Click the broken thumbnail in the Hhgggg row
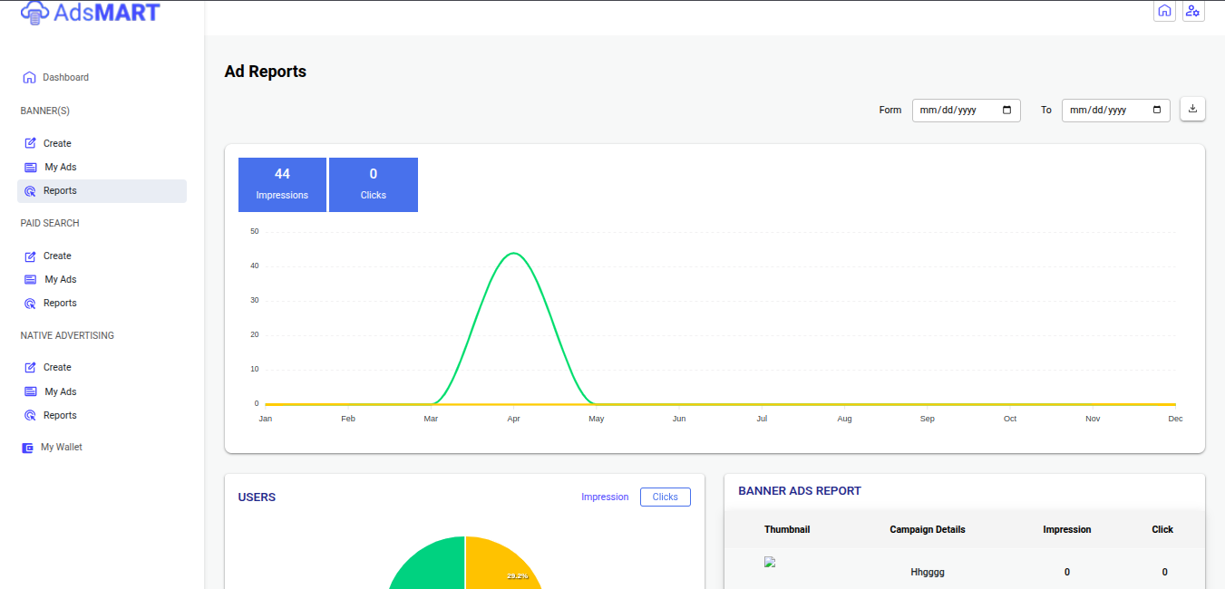The width and height of the screenshot is (1225, 589). tap(771, 562)
